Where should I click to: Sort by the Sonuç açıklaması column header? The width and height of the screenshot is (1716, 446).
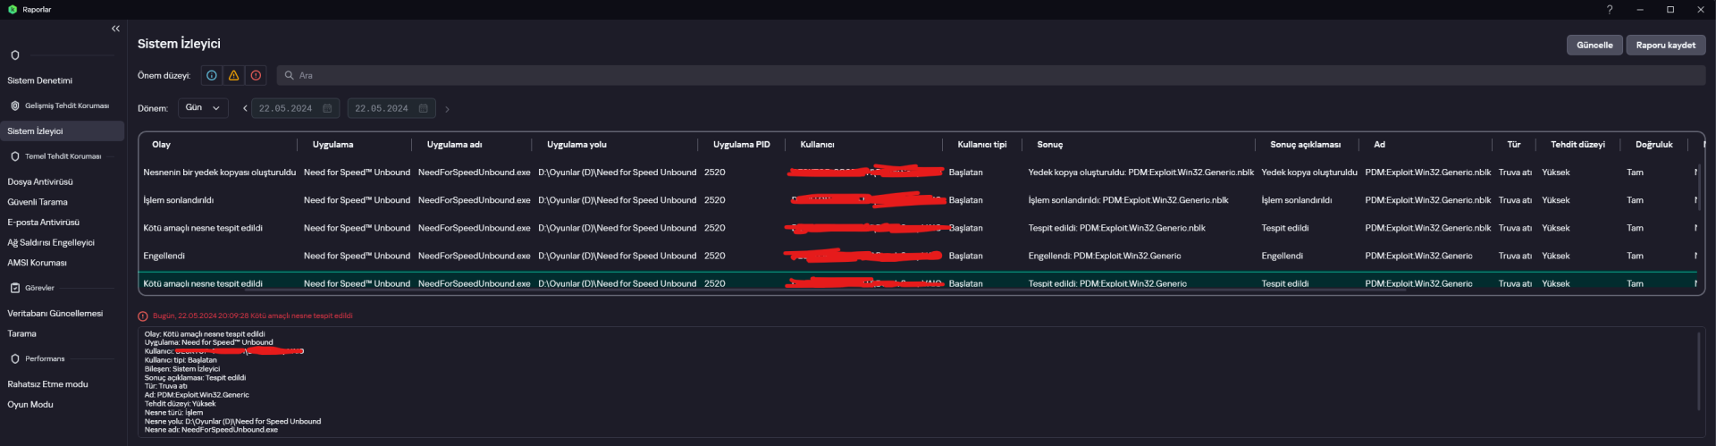[x=1305, y=144]
